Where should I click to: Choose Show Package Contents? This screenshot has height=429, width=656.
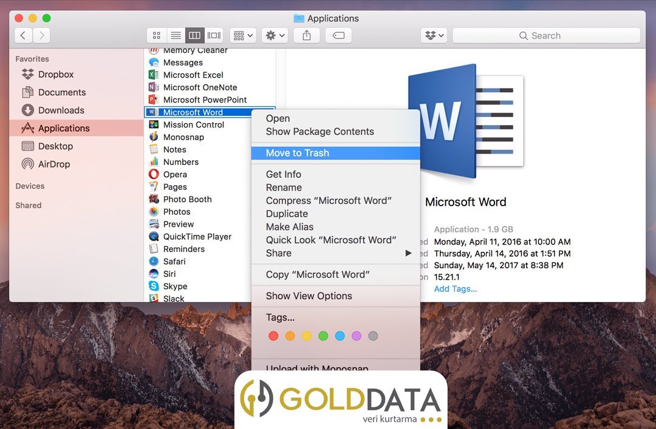pyautogui.click(x=335, y=132)
